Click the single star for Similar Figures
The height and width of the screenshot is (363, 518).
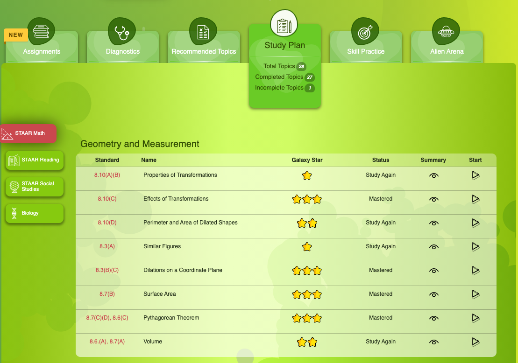[x=307, y=246]
